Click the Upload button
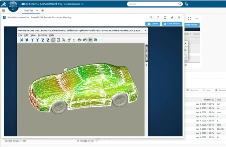Image resolution: width=226 pixels, height=147 pixels. (153, 24)
